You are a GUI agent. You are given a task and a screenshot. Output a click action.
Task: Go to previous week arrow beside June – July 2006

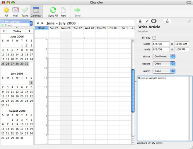[38, 23]
